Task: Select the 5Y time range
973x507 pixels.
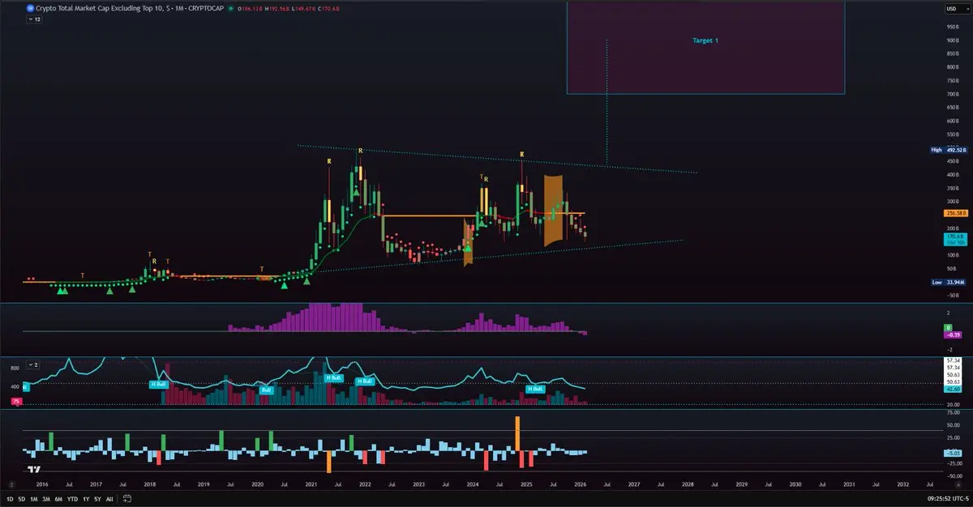Action: [97, 500]
